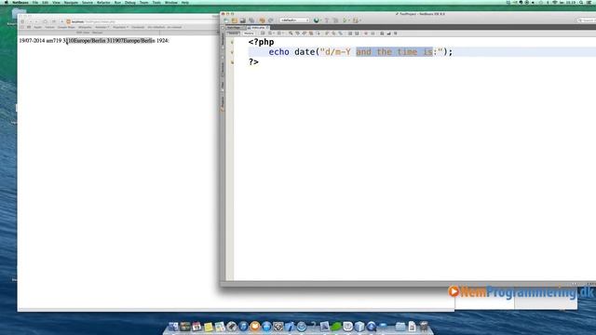
Task: Click NetBeans New File toolbar icon
Action: click(x=226, y=20)
